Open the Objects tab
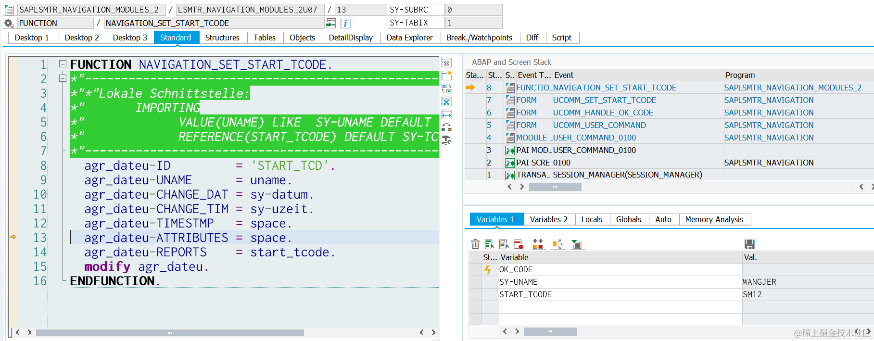874x341 pixels. tap(302, 38)
